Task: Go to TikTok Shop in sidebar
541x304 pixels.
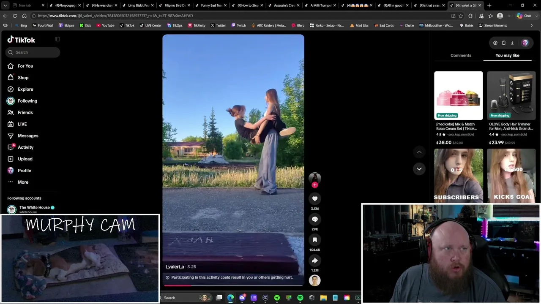Action: coord(18,78)
